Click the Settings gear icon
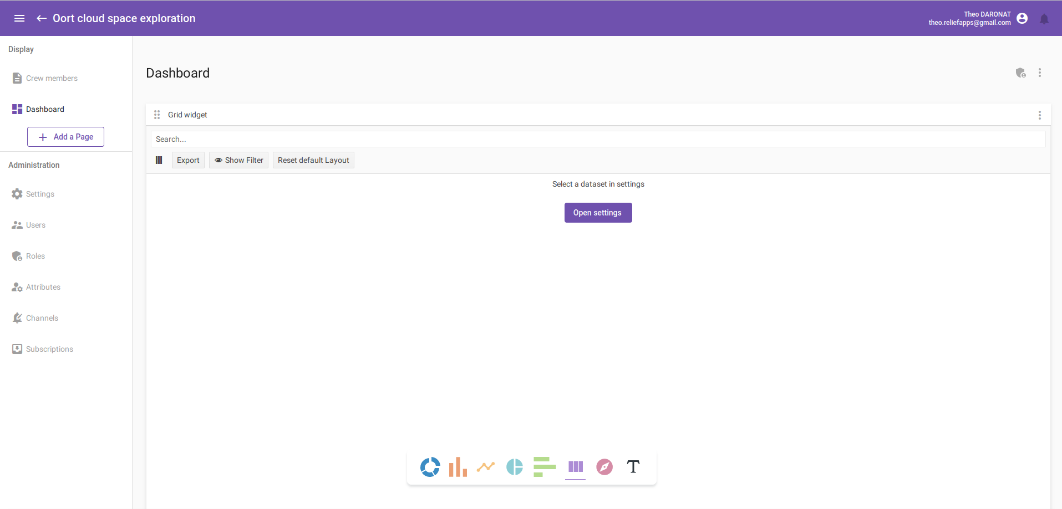 point(17,194)
